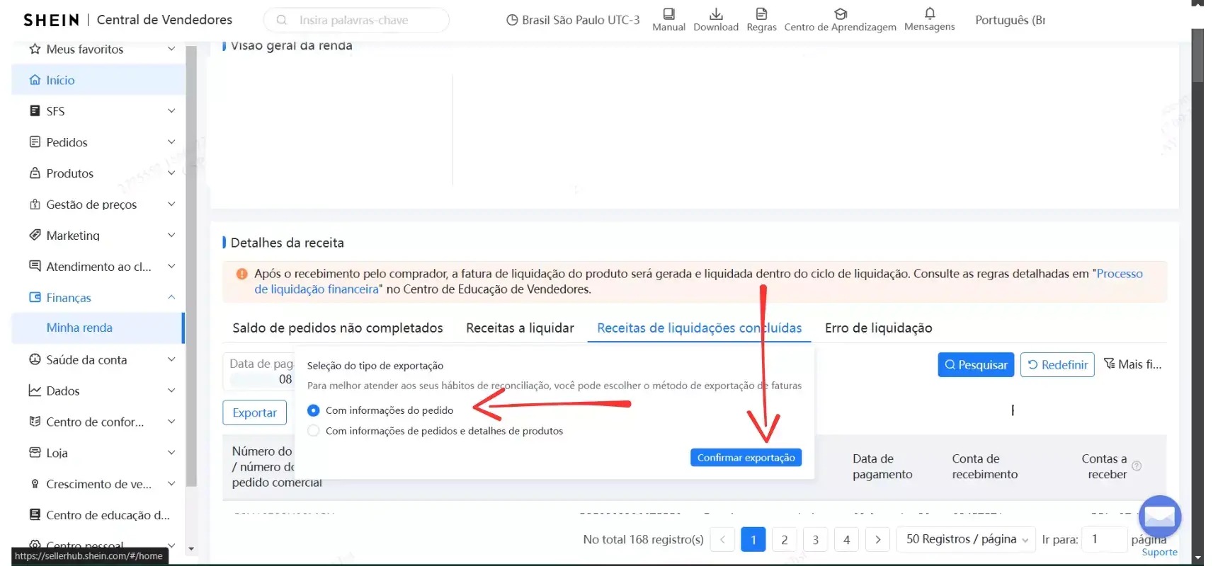This screenshot has width=1218, height=566.
Task: Expand the Loja menu chevron
Action: (x=171, y=453)
